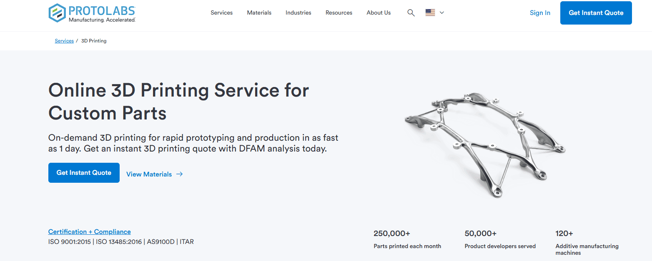Open the Services menu
Image resolution: width=652 pixels, height=261 pixels.
click(x=221, y=12)
